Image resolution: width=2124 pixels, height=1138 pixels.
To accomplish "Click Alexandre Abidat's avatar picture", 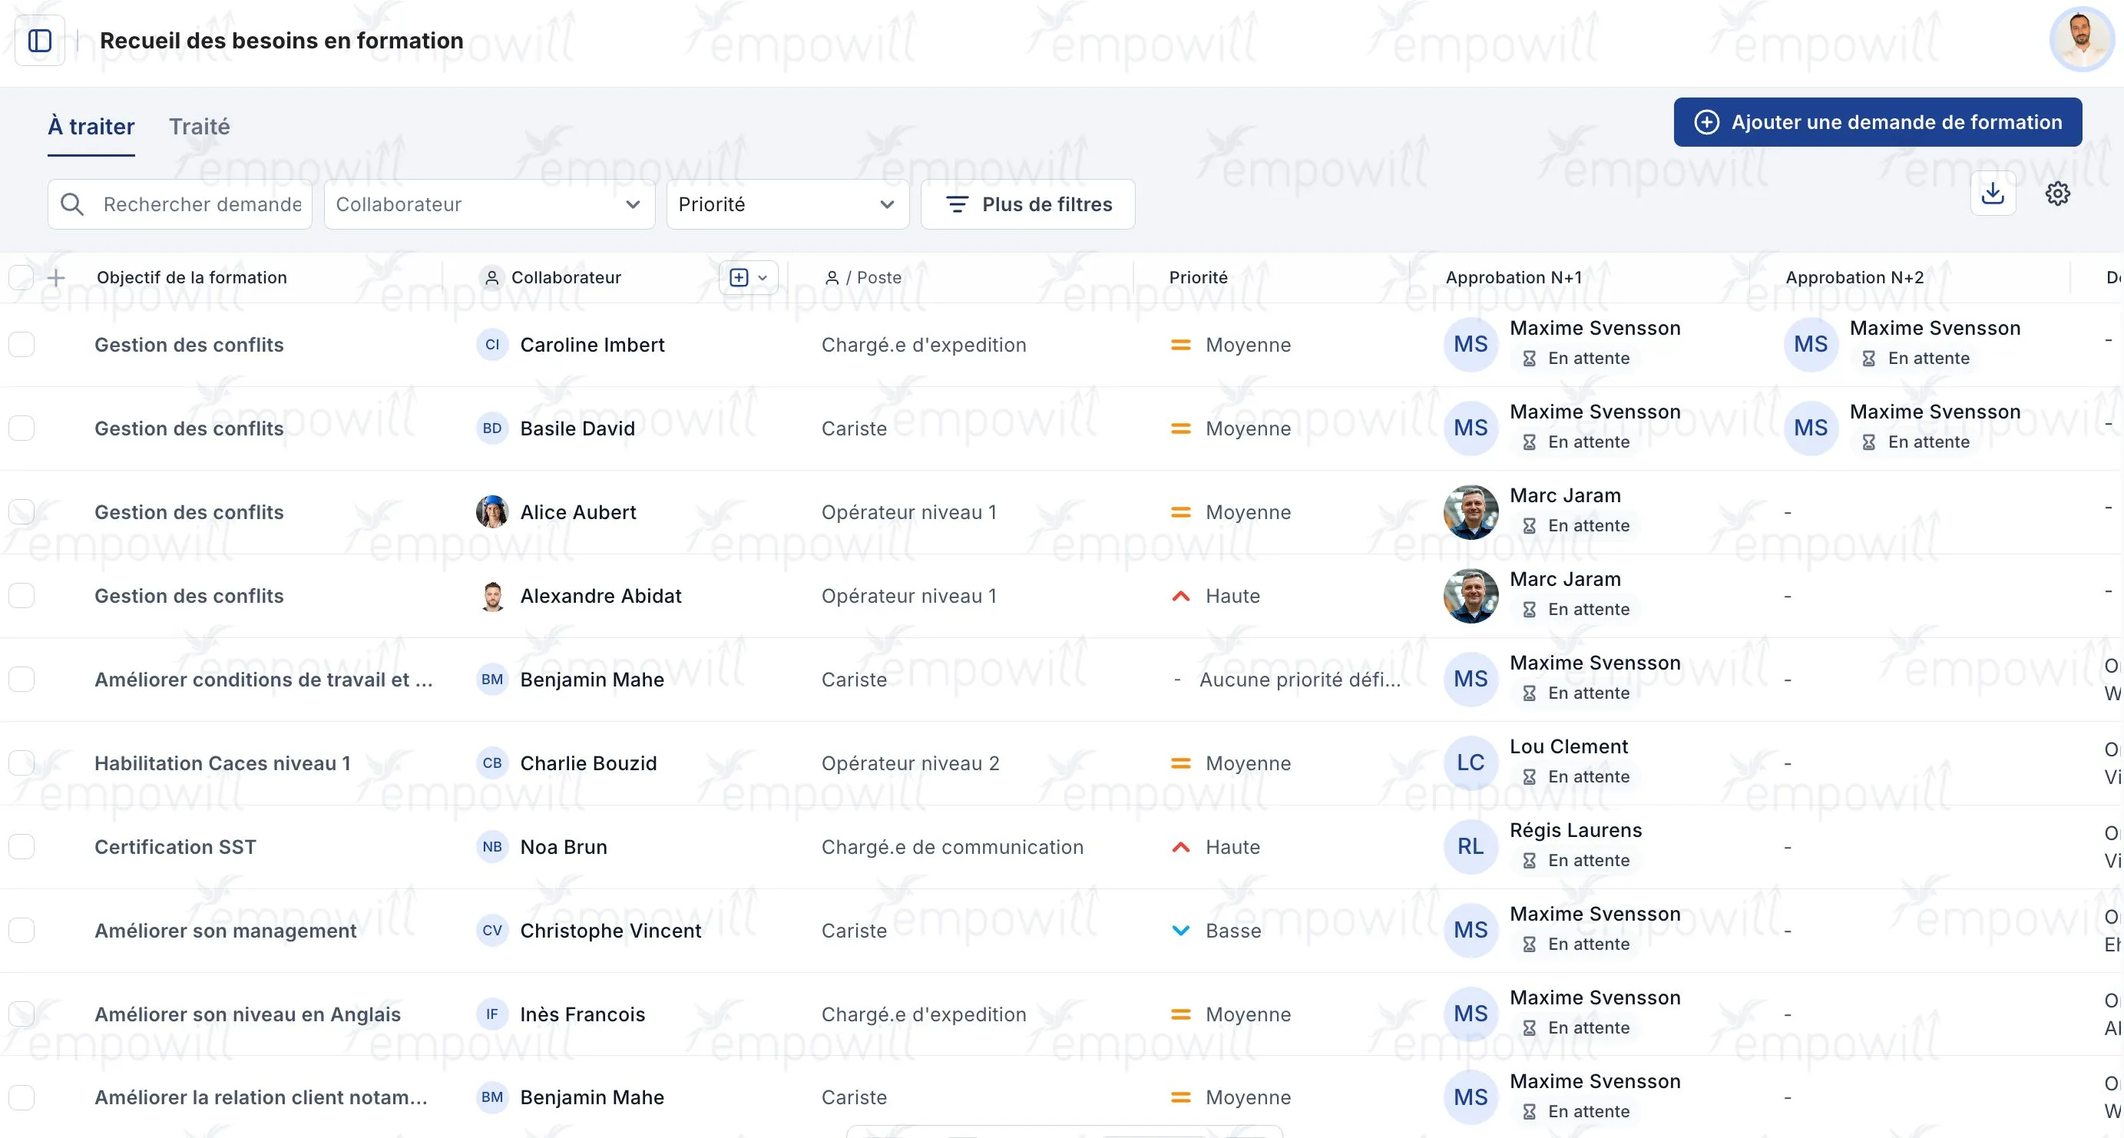I will [x=492, y=596].
